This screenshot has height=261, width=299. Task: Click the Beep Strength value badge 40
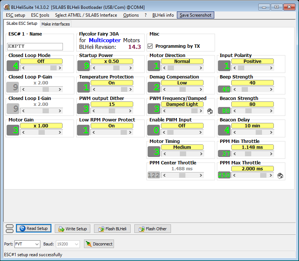[x=224, y=89]
